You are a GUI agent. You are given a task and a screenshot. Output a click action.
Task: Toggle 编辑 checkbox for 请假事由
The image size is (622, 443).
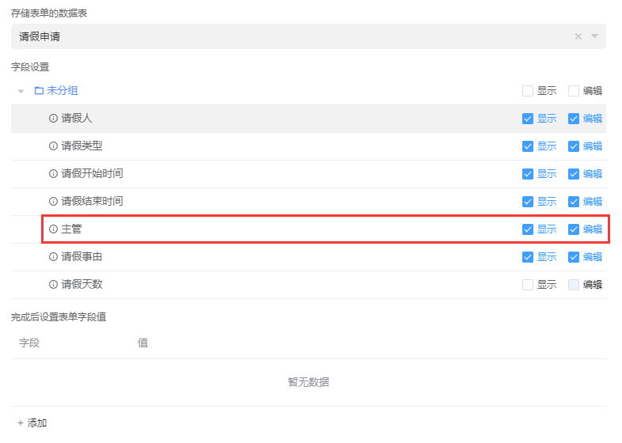(574, 257)
